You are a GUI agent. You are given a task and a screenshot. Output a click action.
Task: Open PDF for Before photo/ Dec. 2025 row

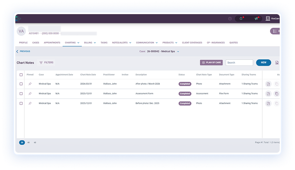pyautogui.click(x=268, y=104)
